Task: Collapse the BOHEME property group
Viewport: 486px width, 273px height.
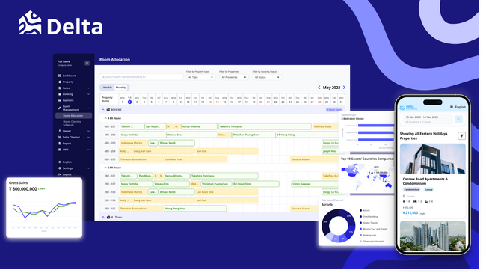Action: (103, 110)
